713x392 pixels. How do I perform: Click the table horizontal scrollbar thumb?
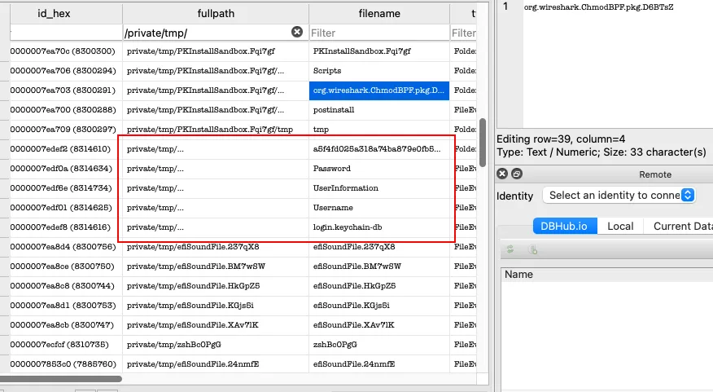tap(61, 378)
